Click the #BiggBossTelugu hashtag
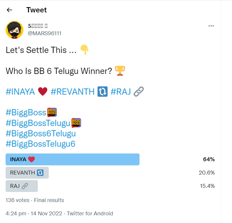Viewport: 232px width, 223px height. 38,123
